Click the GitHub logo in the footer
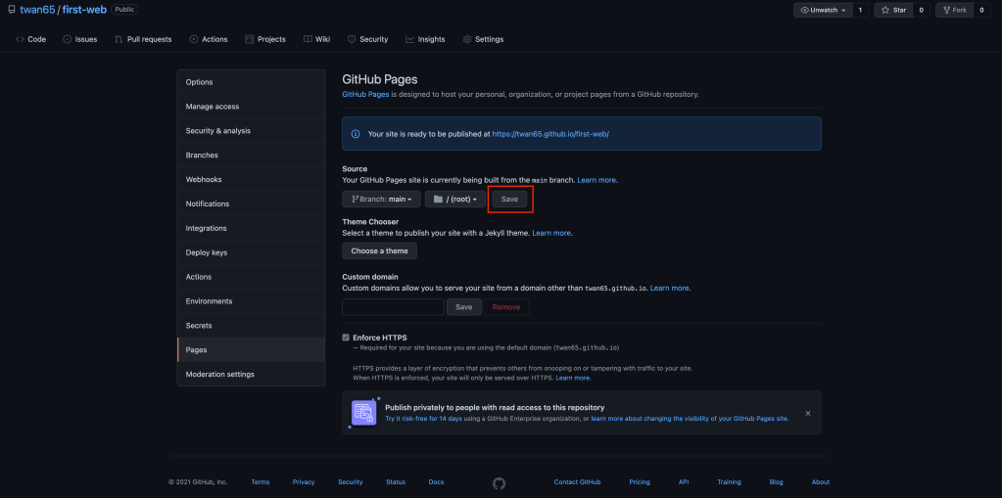The width and height of the screenshot is (1002, 498). 499,482
